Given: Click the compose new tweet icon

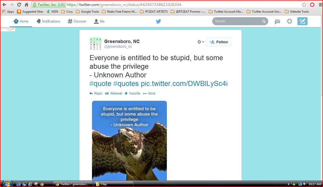Looking at the screenshot, I should pos(302,21).
